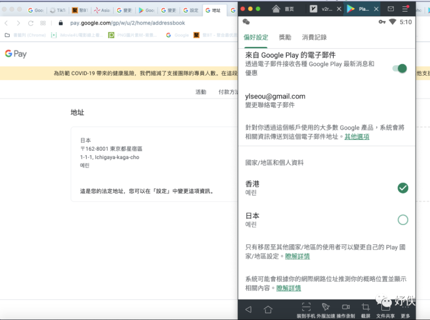Click the pay.google.com address bar
430x320 pixels.
click(x=128, y=23)
